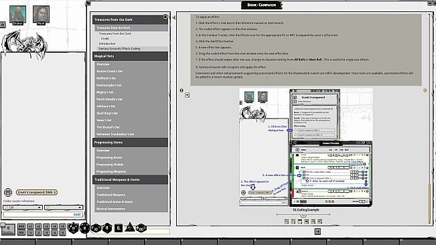Toggle the +1 modifier button

(x=30, y=226)
